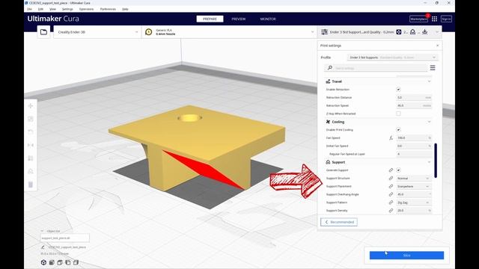Select the Move tool in left toolbar
Image resolution: width=479 pixels, height=269 pixels.
click(31, 106)
